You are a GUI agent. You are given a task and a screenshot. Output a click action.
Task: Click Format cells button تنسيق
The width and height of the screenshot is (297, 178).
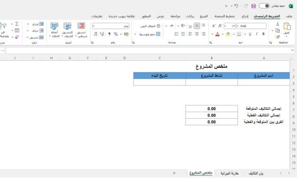point(36,37)
